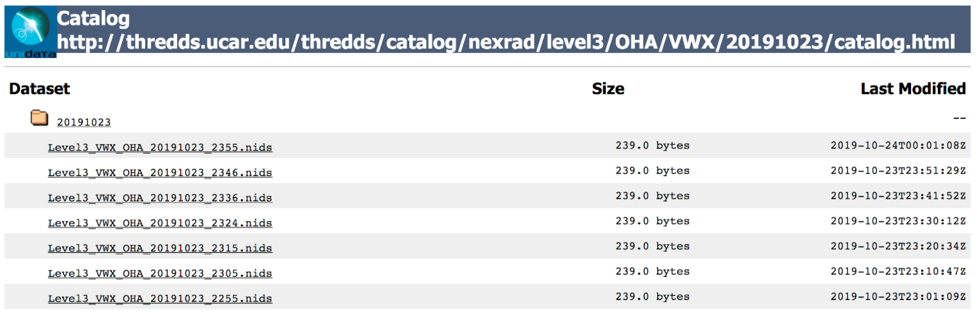Click the thredds catalog URL heading
Viewport: 977px width, 316px height.
pyautogui.click(x=506, y=42)
